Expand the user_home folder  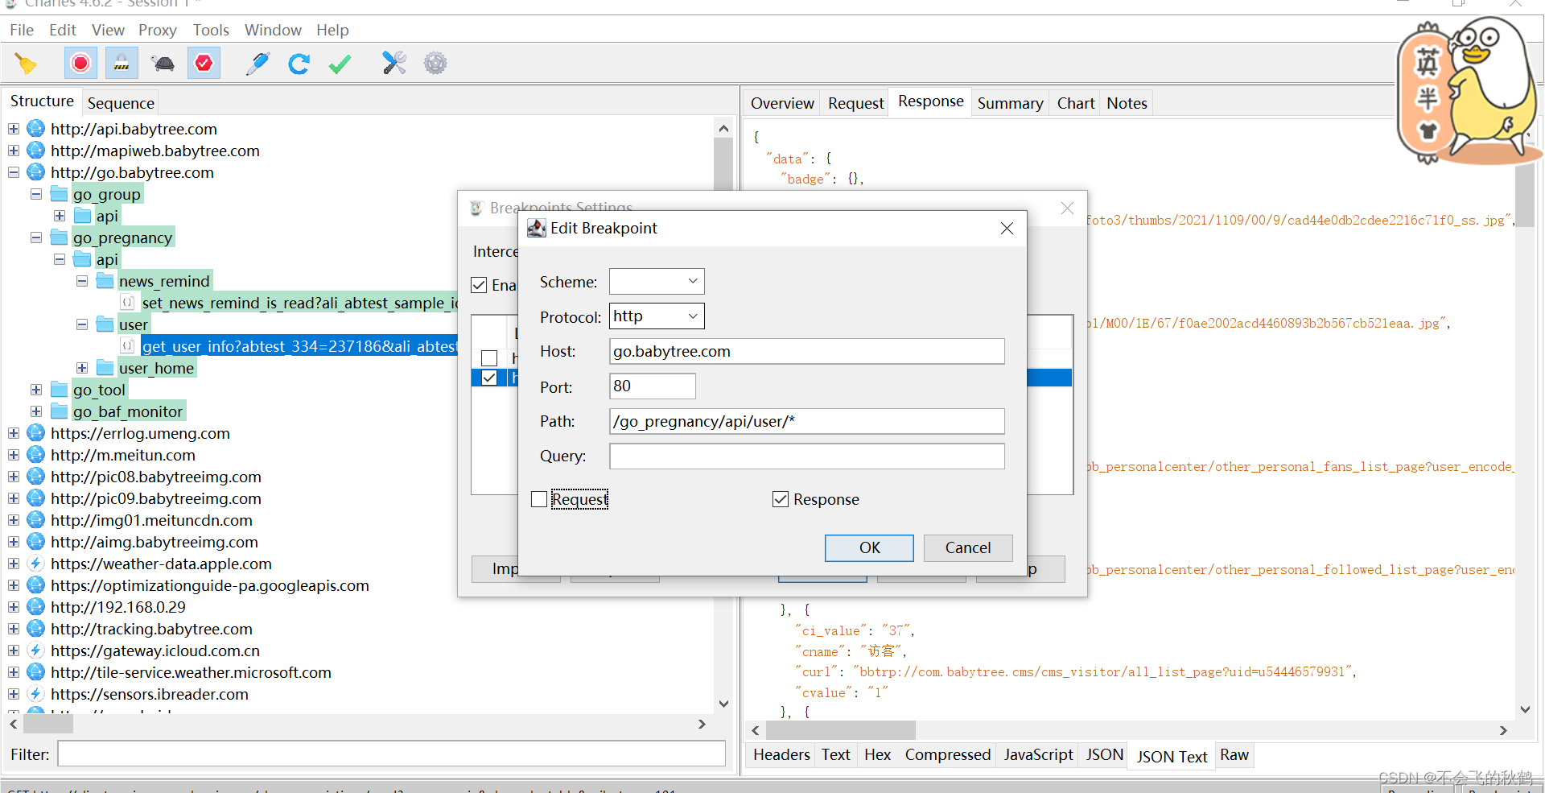[x=82, y=368]
